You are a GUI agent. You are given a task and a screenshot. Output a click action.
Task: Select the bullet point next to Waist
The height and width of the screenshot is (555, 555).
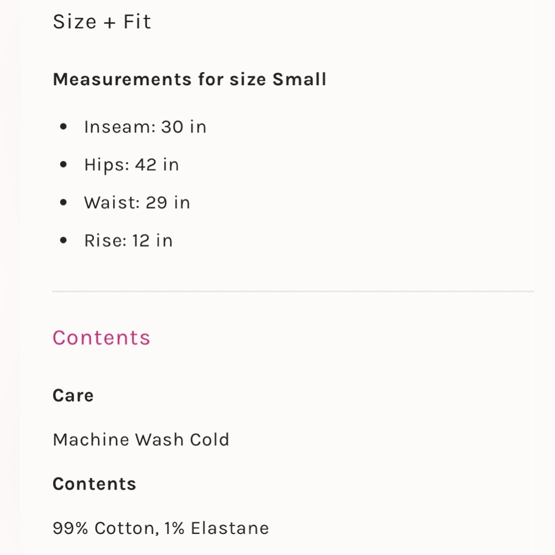pos(63,203)
